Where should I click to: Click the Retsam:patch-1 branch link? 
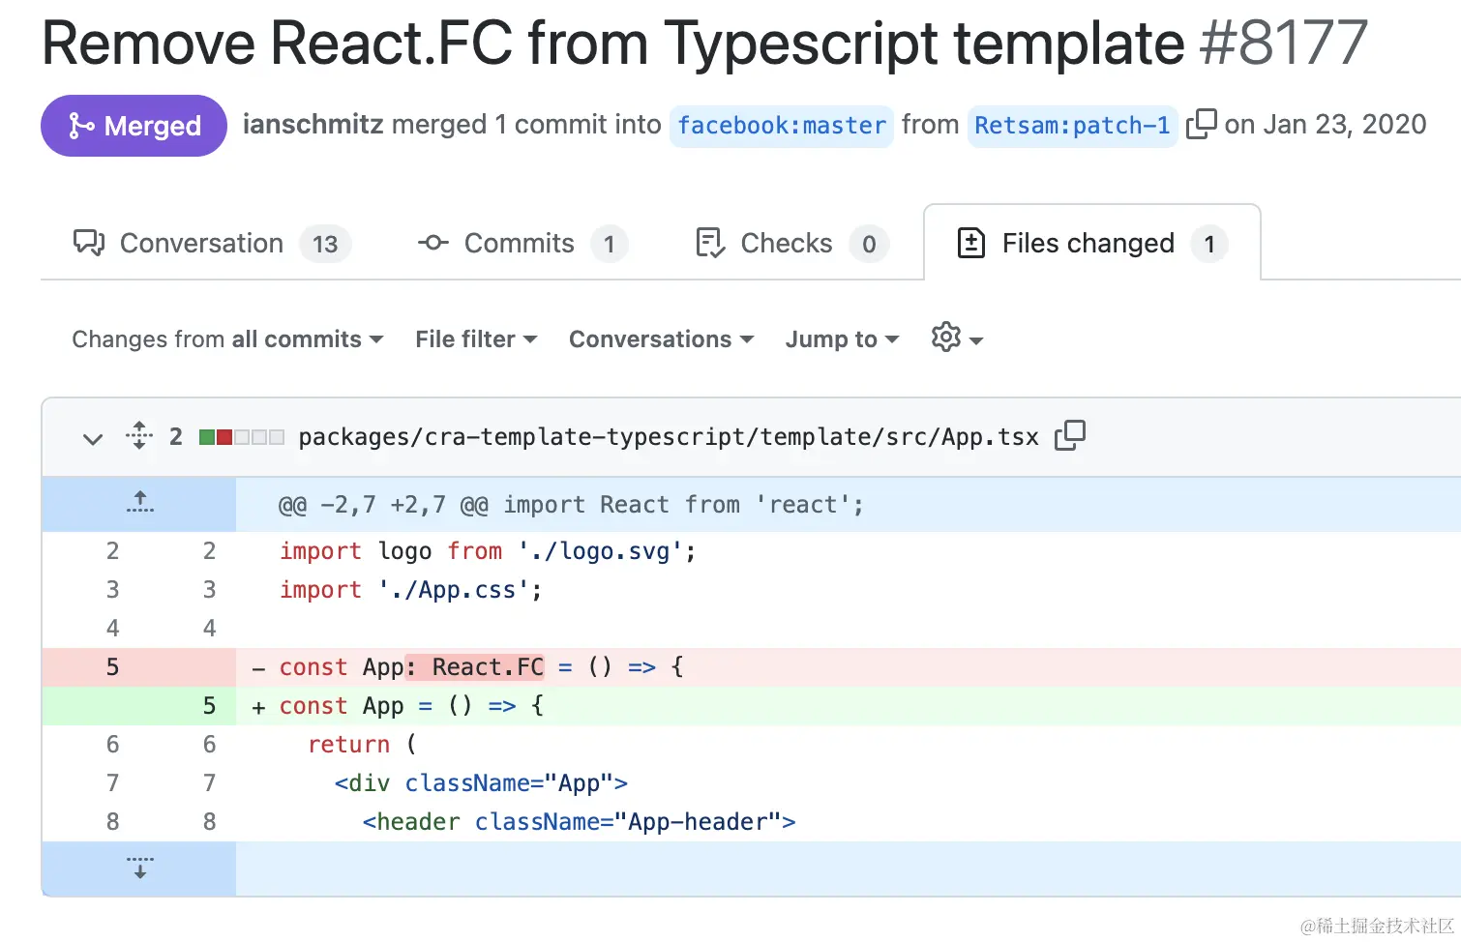click(1071, 126)
